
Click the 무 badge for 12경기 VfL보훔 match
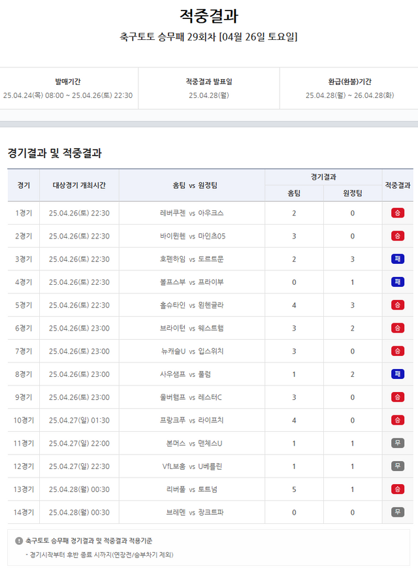pyautogui.click(x=397, y=466)
